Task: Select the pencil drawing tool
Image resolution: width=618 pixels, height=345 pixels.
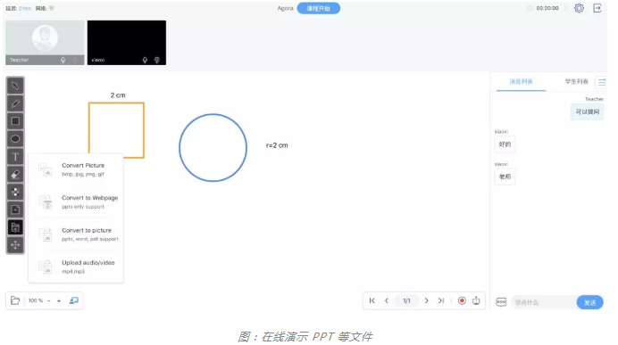Action: tap(15, 103)
